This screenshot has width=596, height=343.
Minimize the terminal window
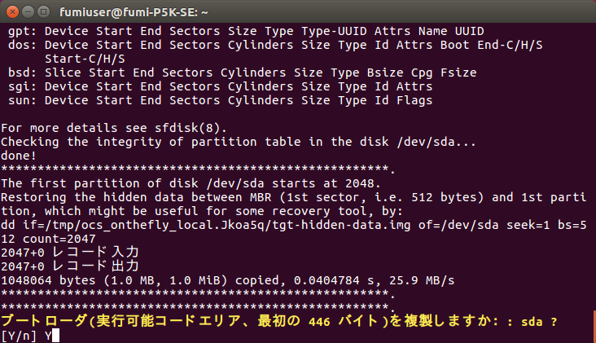(28, 12)
